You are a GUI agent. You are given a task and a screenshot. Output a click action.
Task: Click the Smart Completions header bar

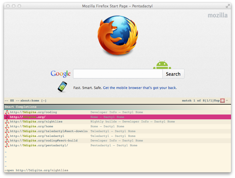coord(118,107)
